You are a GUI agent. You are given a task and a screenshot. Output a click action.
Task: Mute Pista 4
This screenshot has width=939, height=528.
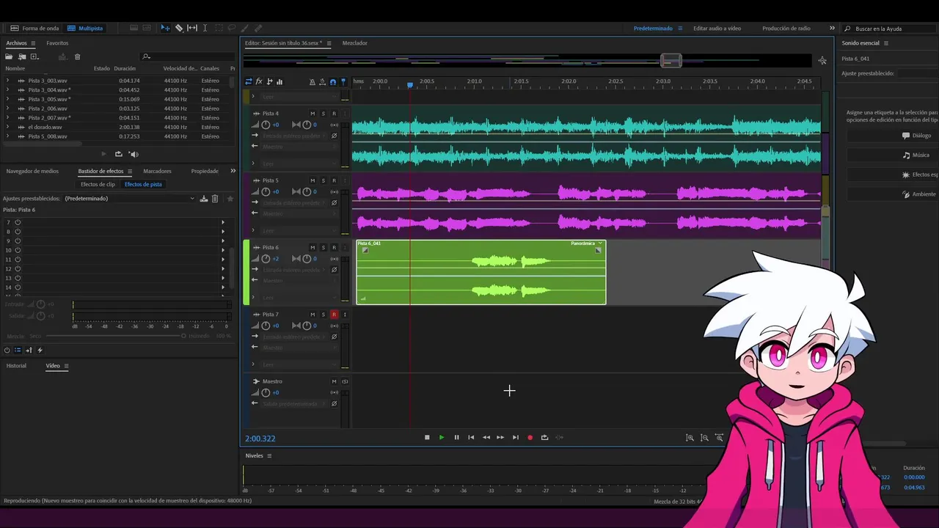click(313, 114)
